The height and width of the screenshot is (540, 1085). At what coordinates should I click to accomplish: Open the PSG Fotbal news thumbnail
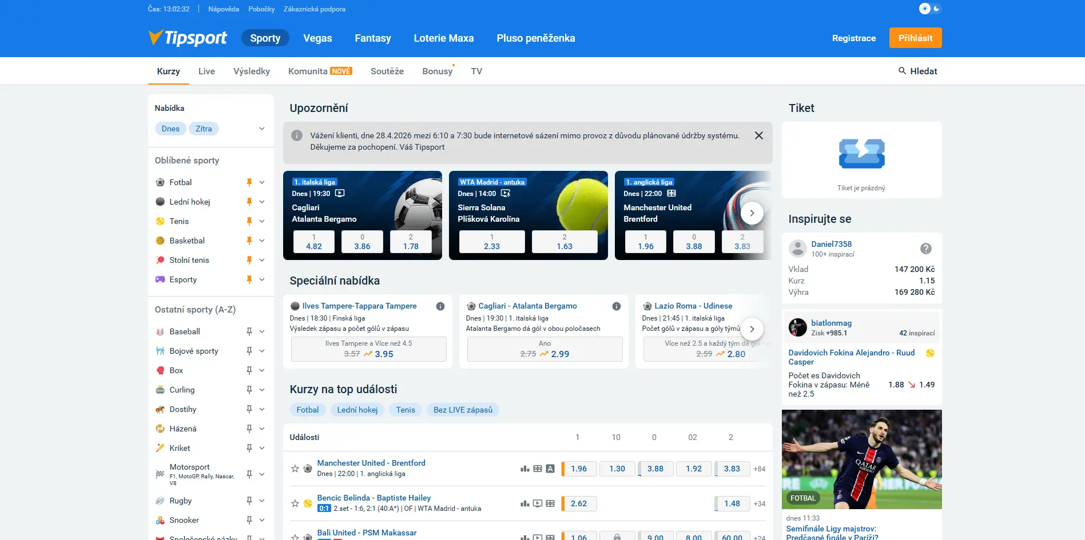click(x=861, y=459)
